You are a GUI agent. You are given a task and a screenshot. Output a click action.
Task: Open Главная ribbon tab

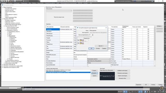pyautogui.click(x=4, y=3)
